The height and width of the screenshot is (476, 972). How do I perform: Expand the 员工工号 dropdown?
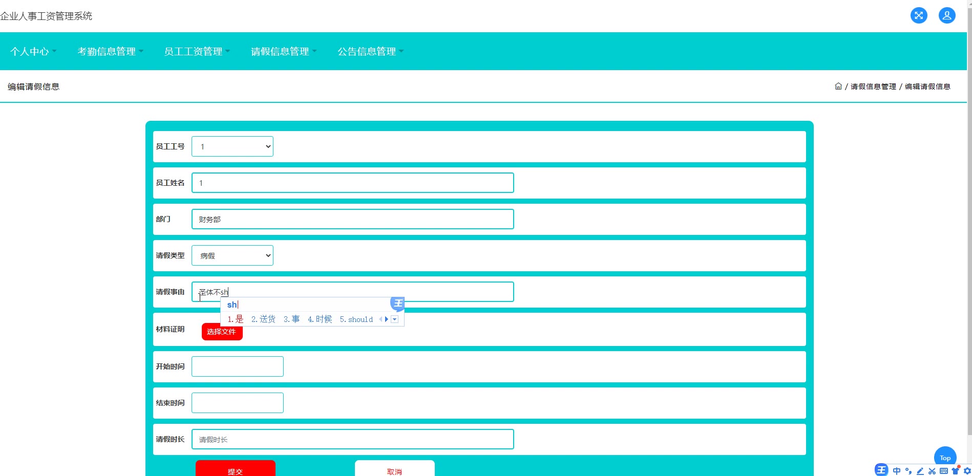click(233, 146)
